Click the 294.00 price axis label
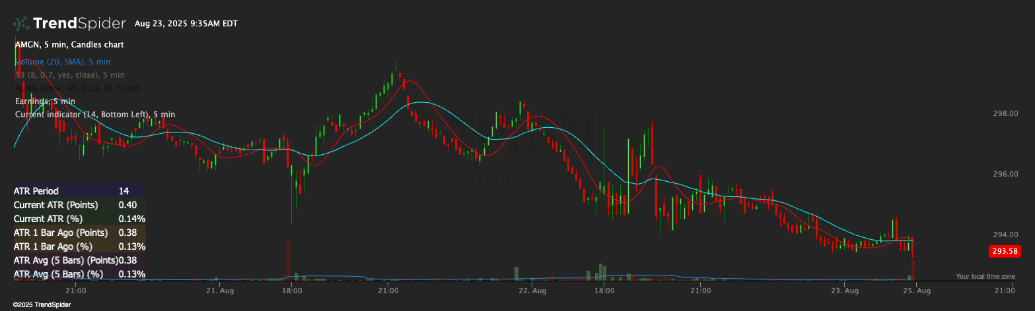Viewport: 1035px width, 311px height. tap(1005, 235)
